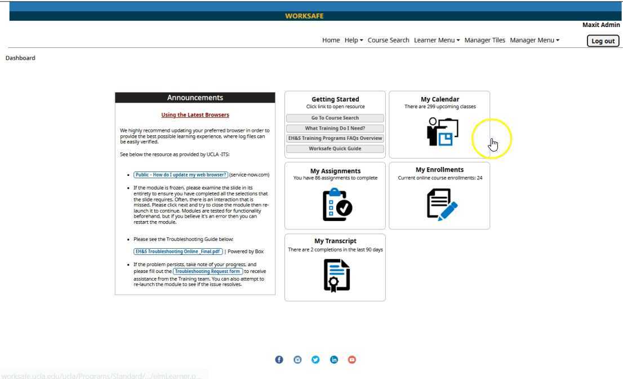Open 'How do I update my web browser?' link

pos(181,175)
